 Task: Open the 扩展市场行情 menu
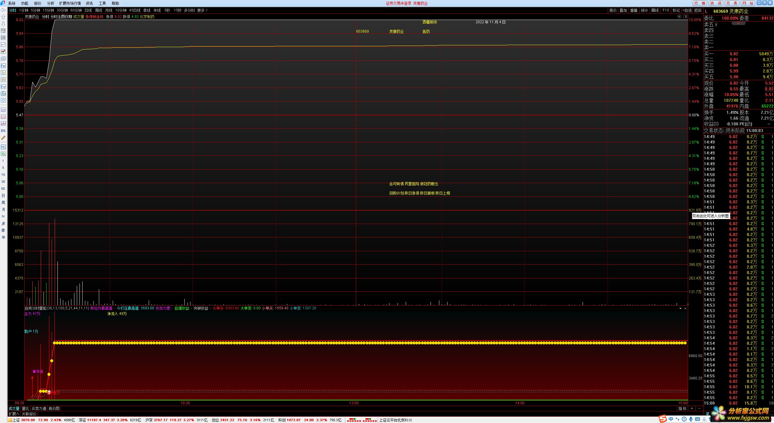coord(70,3)
